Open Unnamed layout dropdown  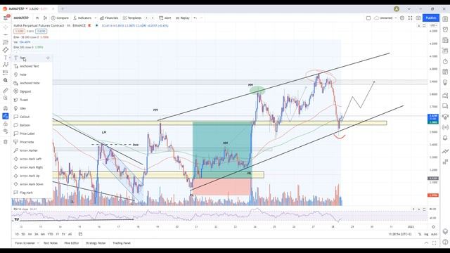pyautogui.click(x=386, y=18)
